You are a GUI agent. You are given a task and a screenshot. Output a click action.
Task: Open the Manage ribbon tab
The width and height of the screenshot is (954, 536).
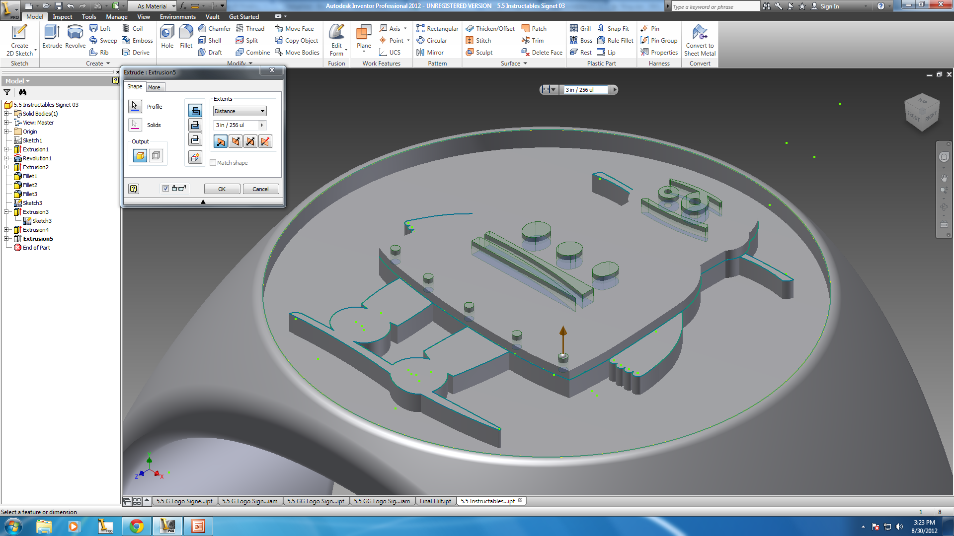pyautogui.click(x=117, y=17)
